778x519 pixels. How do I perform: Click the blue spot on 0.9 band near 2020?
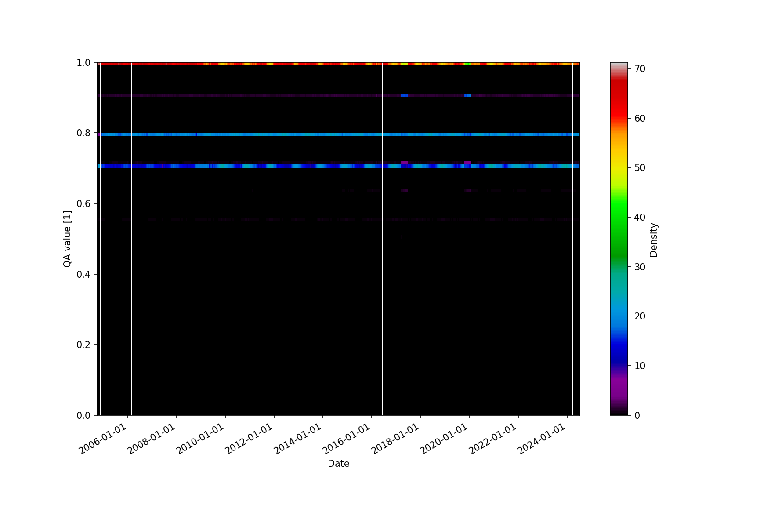(x=467, y=95)
